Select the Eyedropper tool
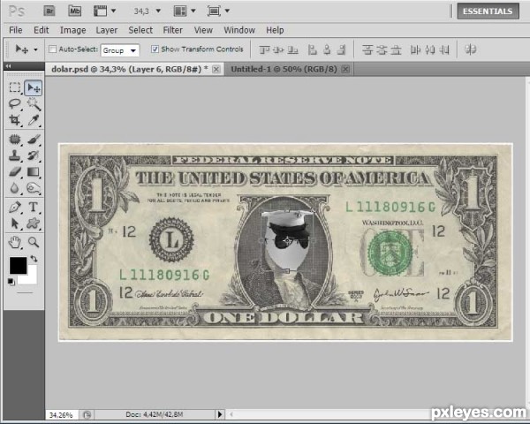This screenshot has width=530, height=424. pyautogui.click(x=34, y=120)
